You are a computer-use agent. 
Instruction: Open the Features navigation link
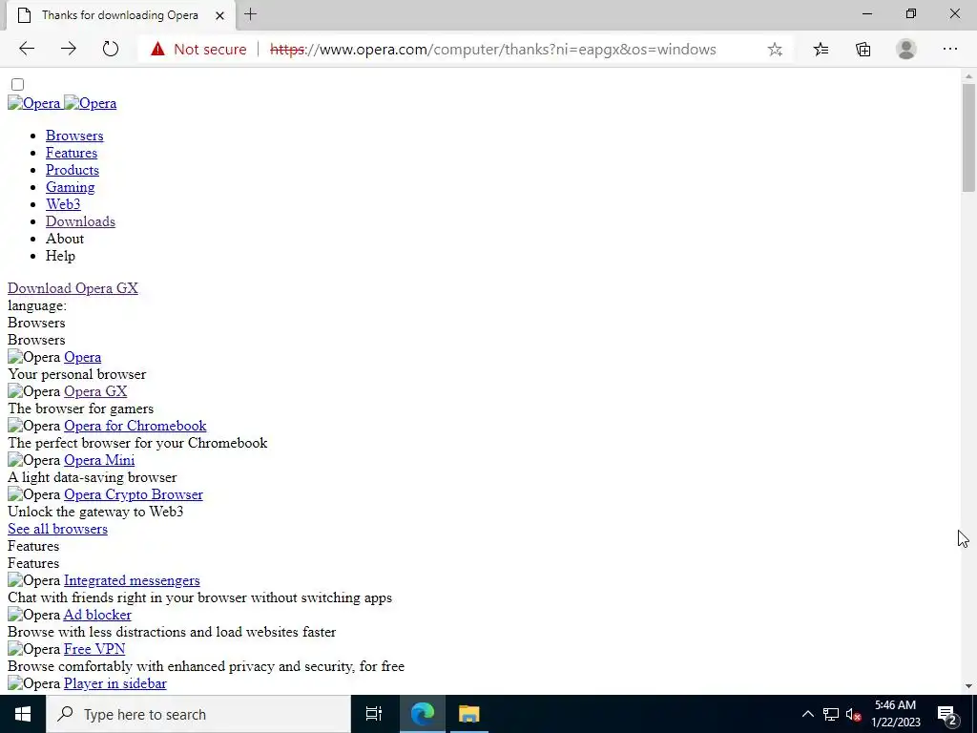(71, 153)
